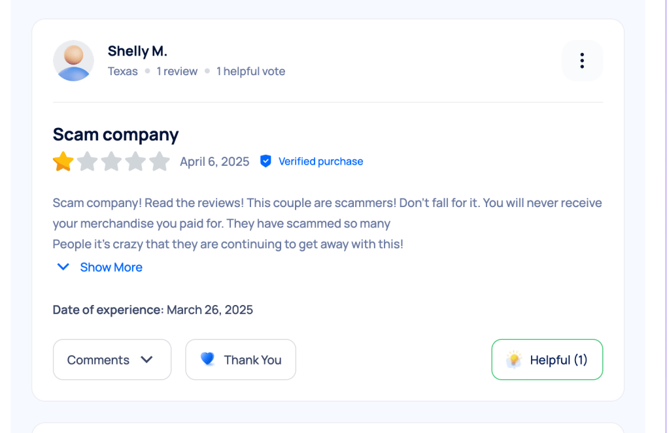
Task: Click the lightbulb icon in Helpful button
Action: pyautogui.click(x=514, y=360)
